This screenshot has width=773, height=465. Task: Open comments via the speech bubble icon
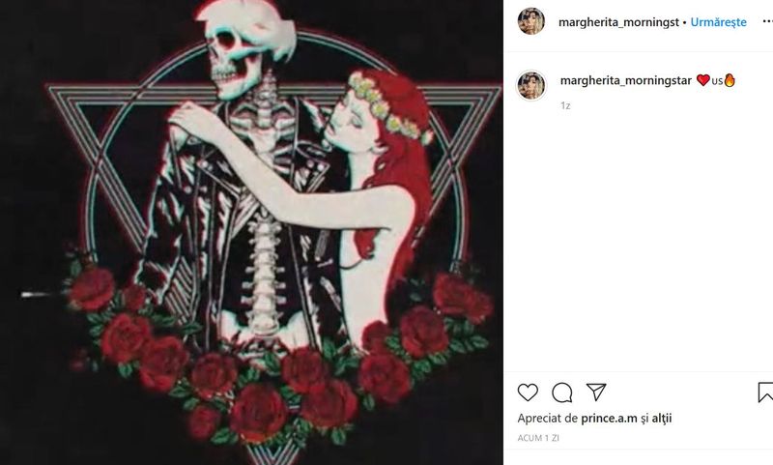tap(562, 392)
